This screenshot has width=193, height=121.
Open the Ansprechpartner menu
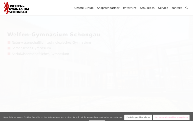[108, 8]
